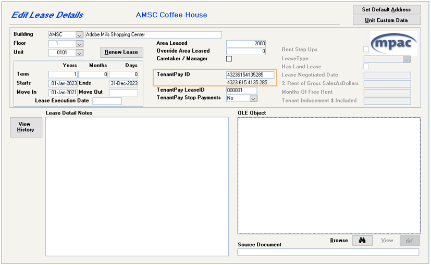Click the Move In date field

tap(63, 93)
